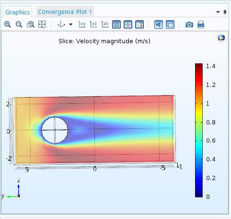Click the 0.8 legend label
This screenshot has width=231, height=219.
[x=210, y=122]
